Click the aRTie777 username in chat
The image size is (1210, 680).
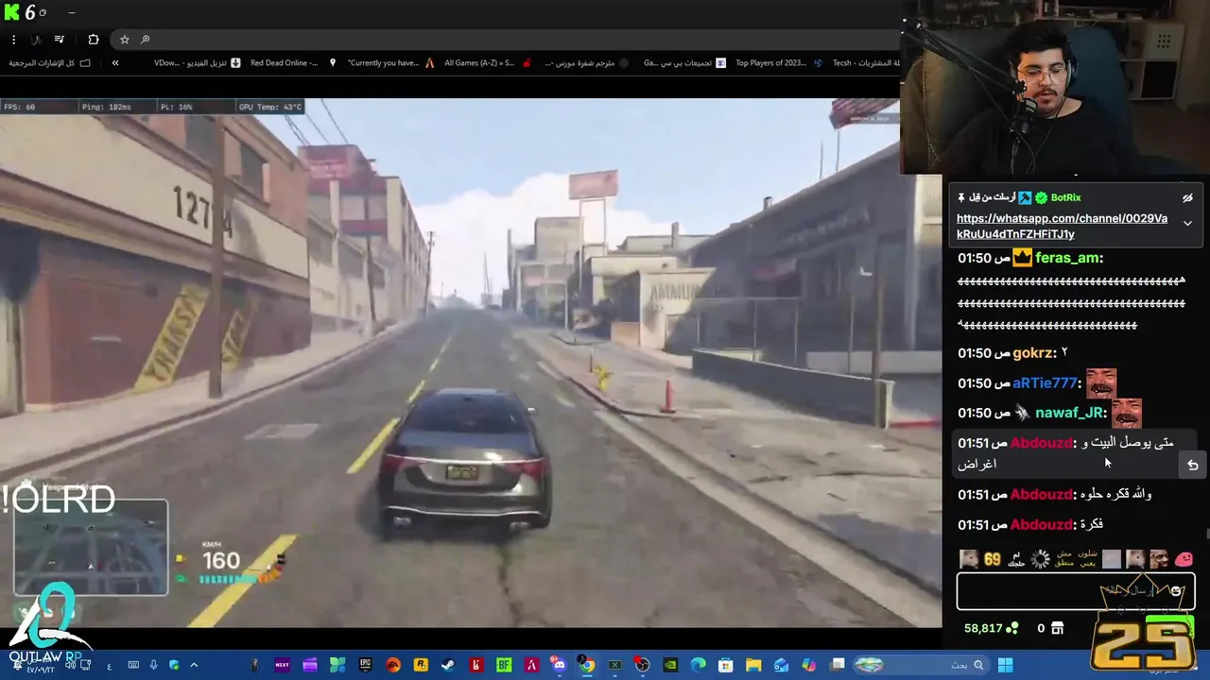click(x=1045, y=383)
